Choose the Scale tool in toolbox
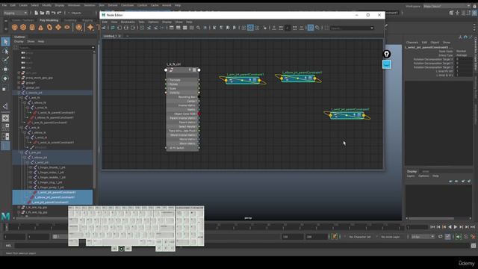Viewport: 478px width, 269px height. (x=4, y=89)
